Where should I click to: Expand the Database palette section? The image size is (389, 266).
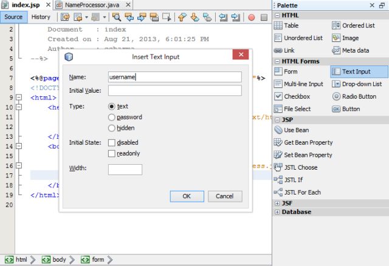(x=277, y=212)
